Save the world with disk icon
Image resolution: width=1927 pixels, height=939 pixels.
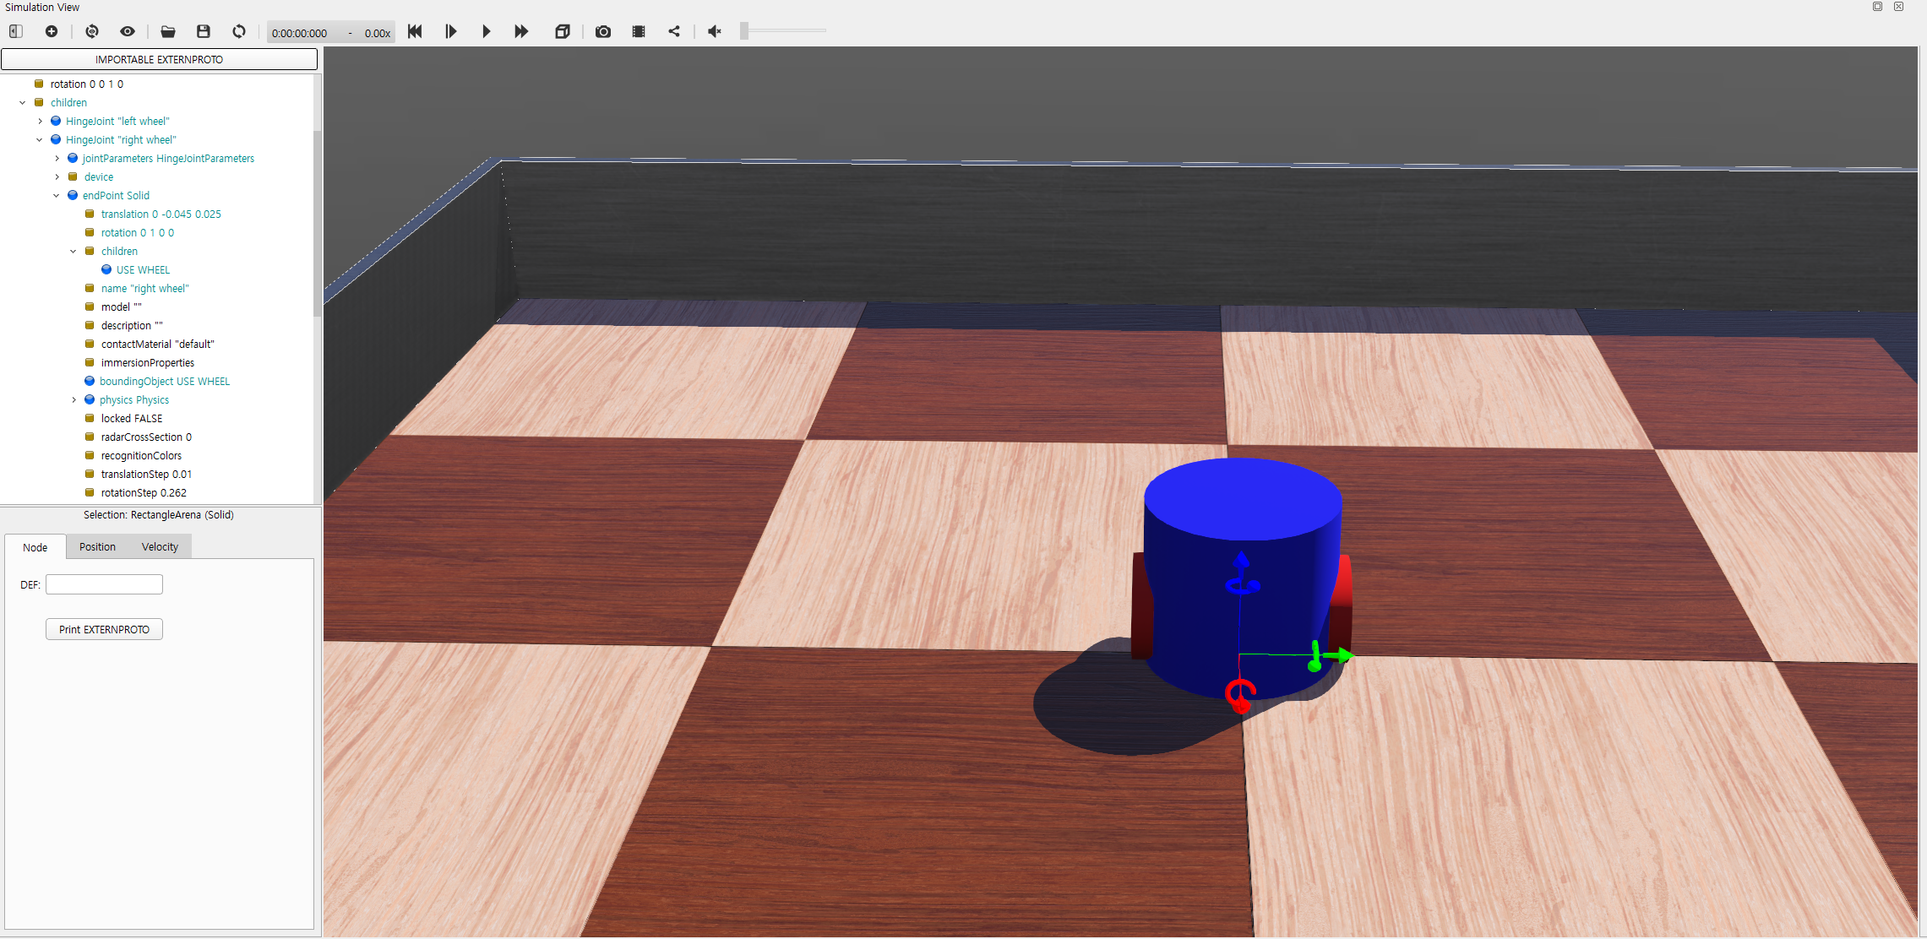pyautogui.click(x=204, y=31)
